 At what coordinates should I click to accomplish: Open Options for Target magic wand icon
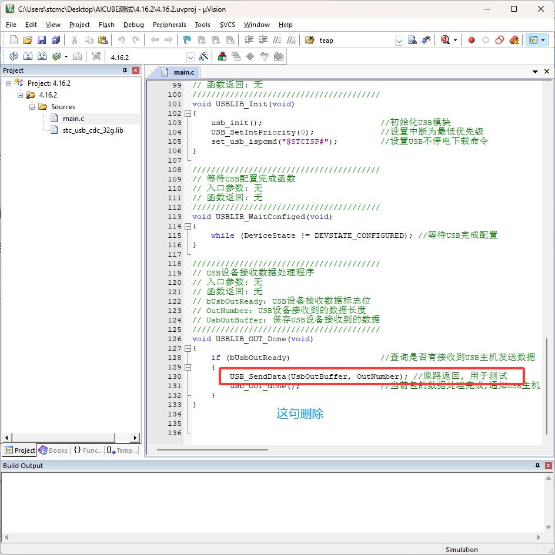click(203, 56)
